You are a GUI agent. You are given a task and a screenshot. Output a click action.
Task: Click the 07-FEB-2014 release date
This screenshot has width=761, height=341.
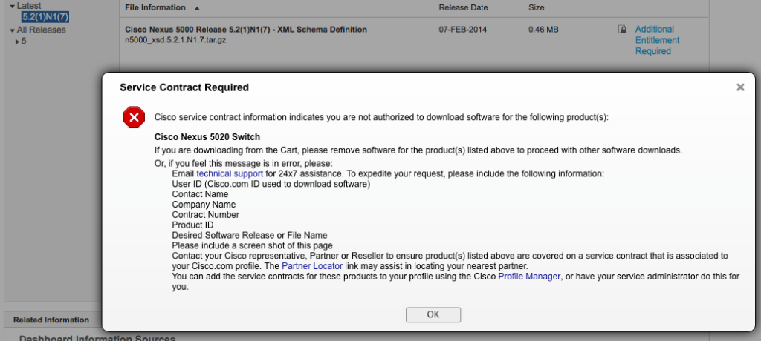tap(462, 30)
